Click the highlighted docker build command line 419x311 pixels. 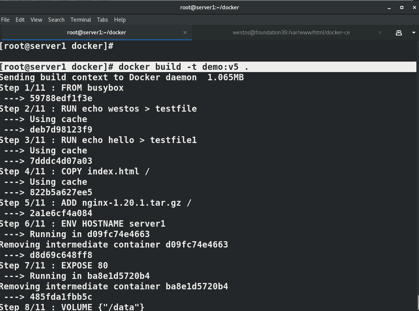coord(208,67)
